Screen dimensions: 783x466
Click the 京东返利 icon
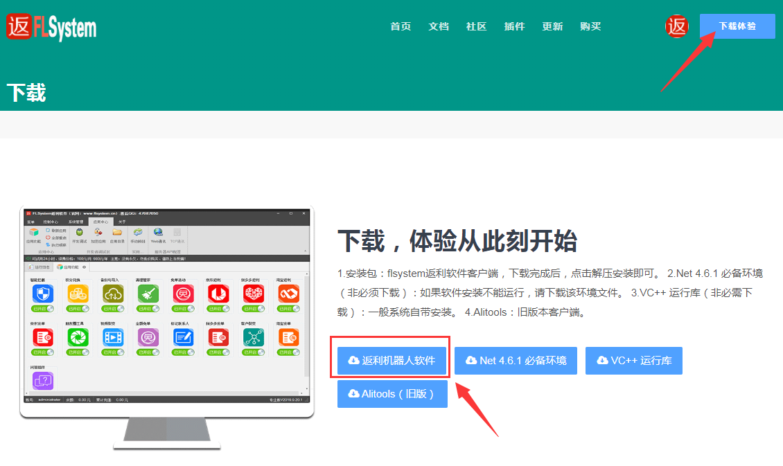tap(218, 294)
